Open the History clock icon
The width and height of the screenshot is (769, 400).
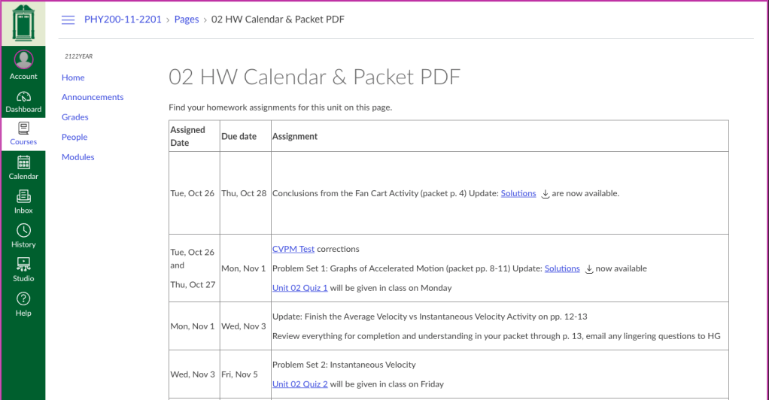(x=23, y=231)
